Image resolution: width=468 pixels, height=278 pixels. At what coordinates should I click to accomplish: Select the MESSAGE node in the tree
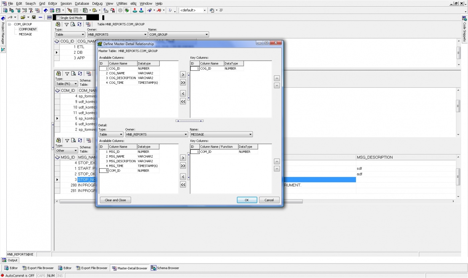[x=25, y=34]
